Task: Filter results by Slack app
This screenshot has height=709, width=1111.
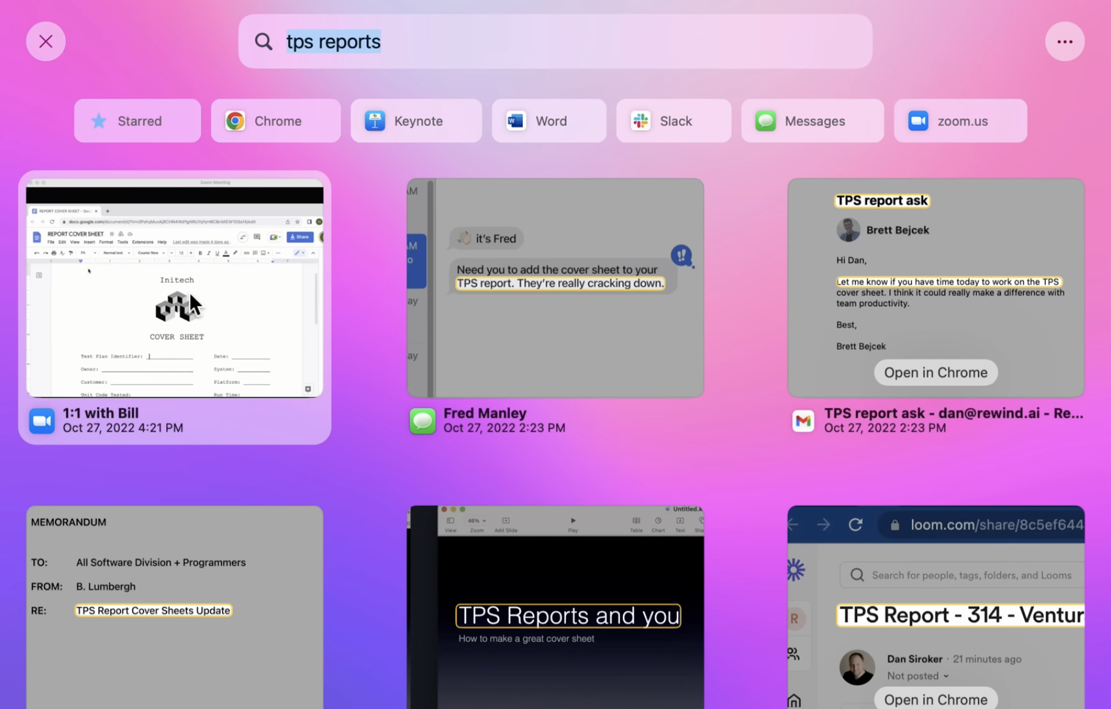Action: [674, 121]
